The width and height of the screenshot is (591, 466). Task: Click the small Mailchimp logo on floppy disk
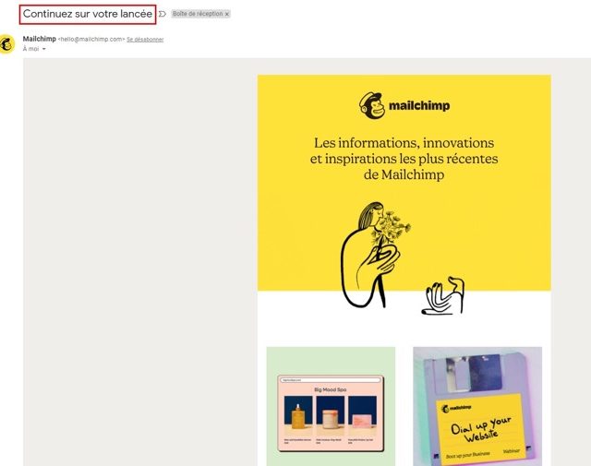point(456,409)
